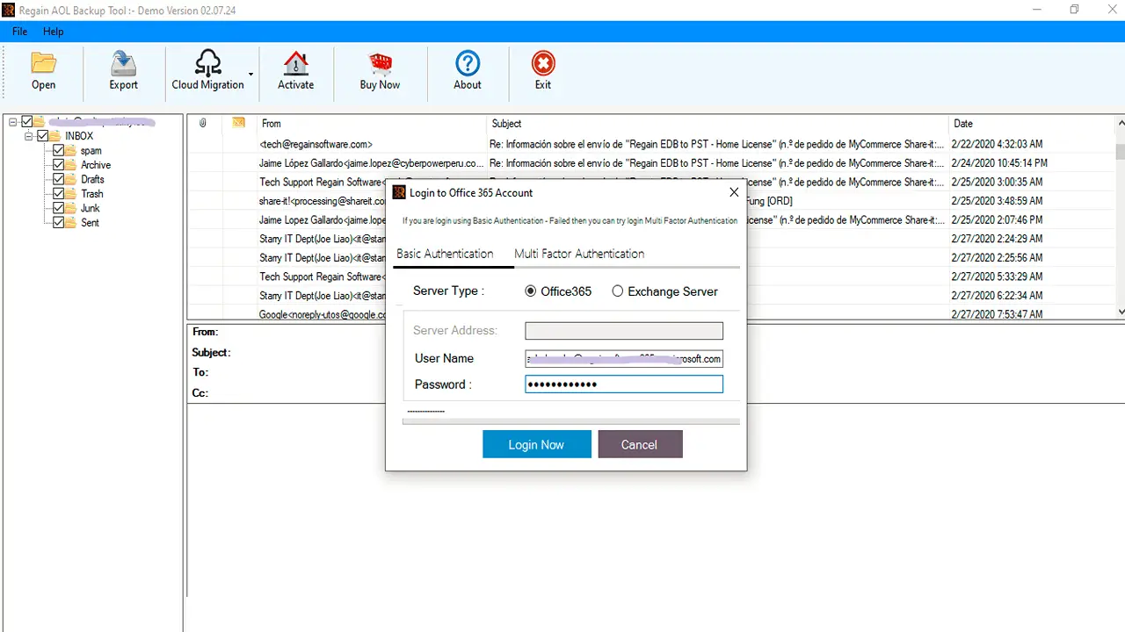Switch to the Multi Factor Authentication tab
This screenshot has height=632, width=1125.
[x=579, y=254]
